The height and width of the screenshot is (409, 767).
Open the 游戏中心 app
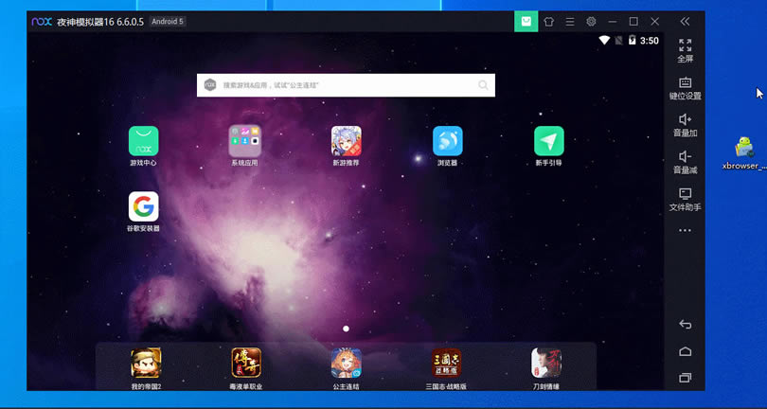point(143,141)
